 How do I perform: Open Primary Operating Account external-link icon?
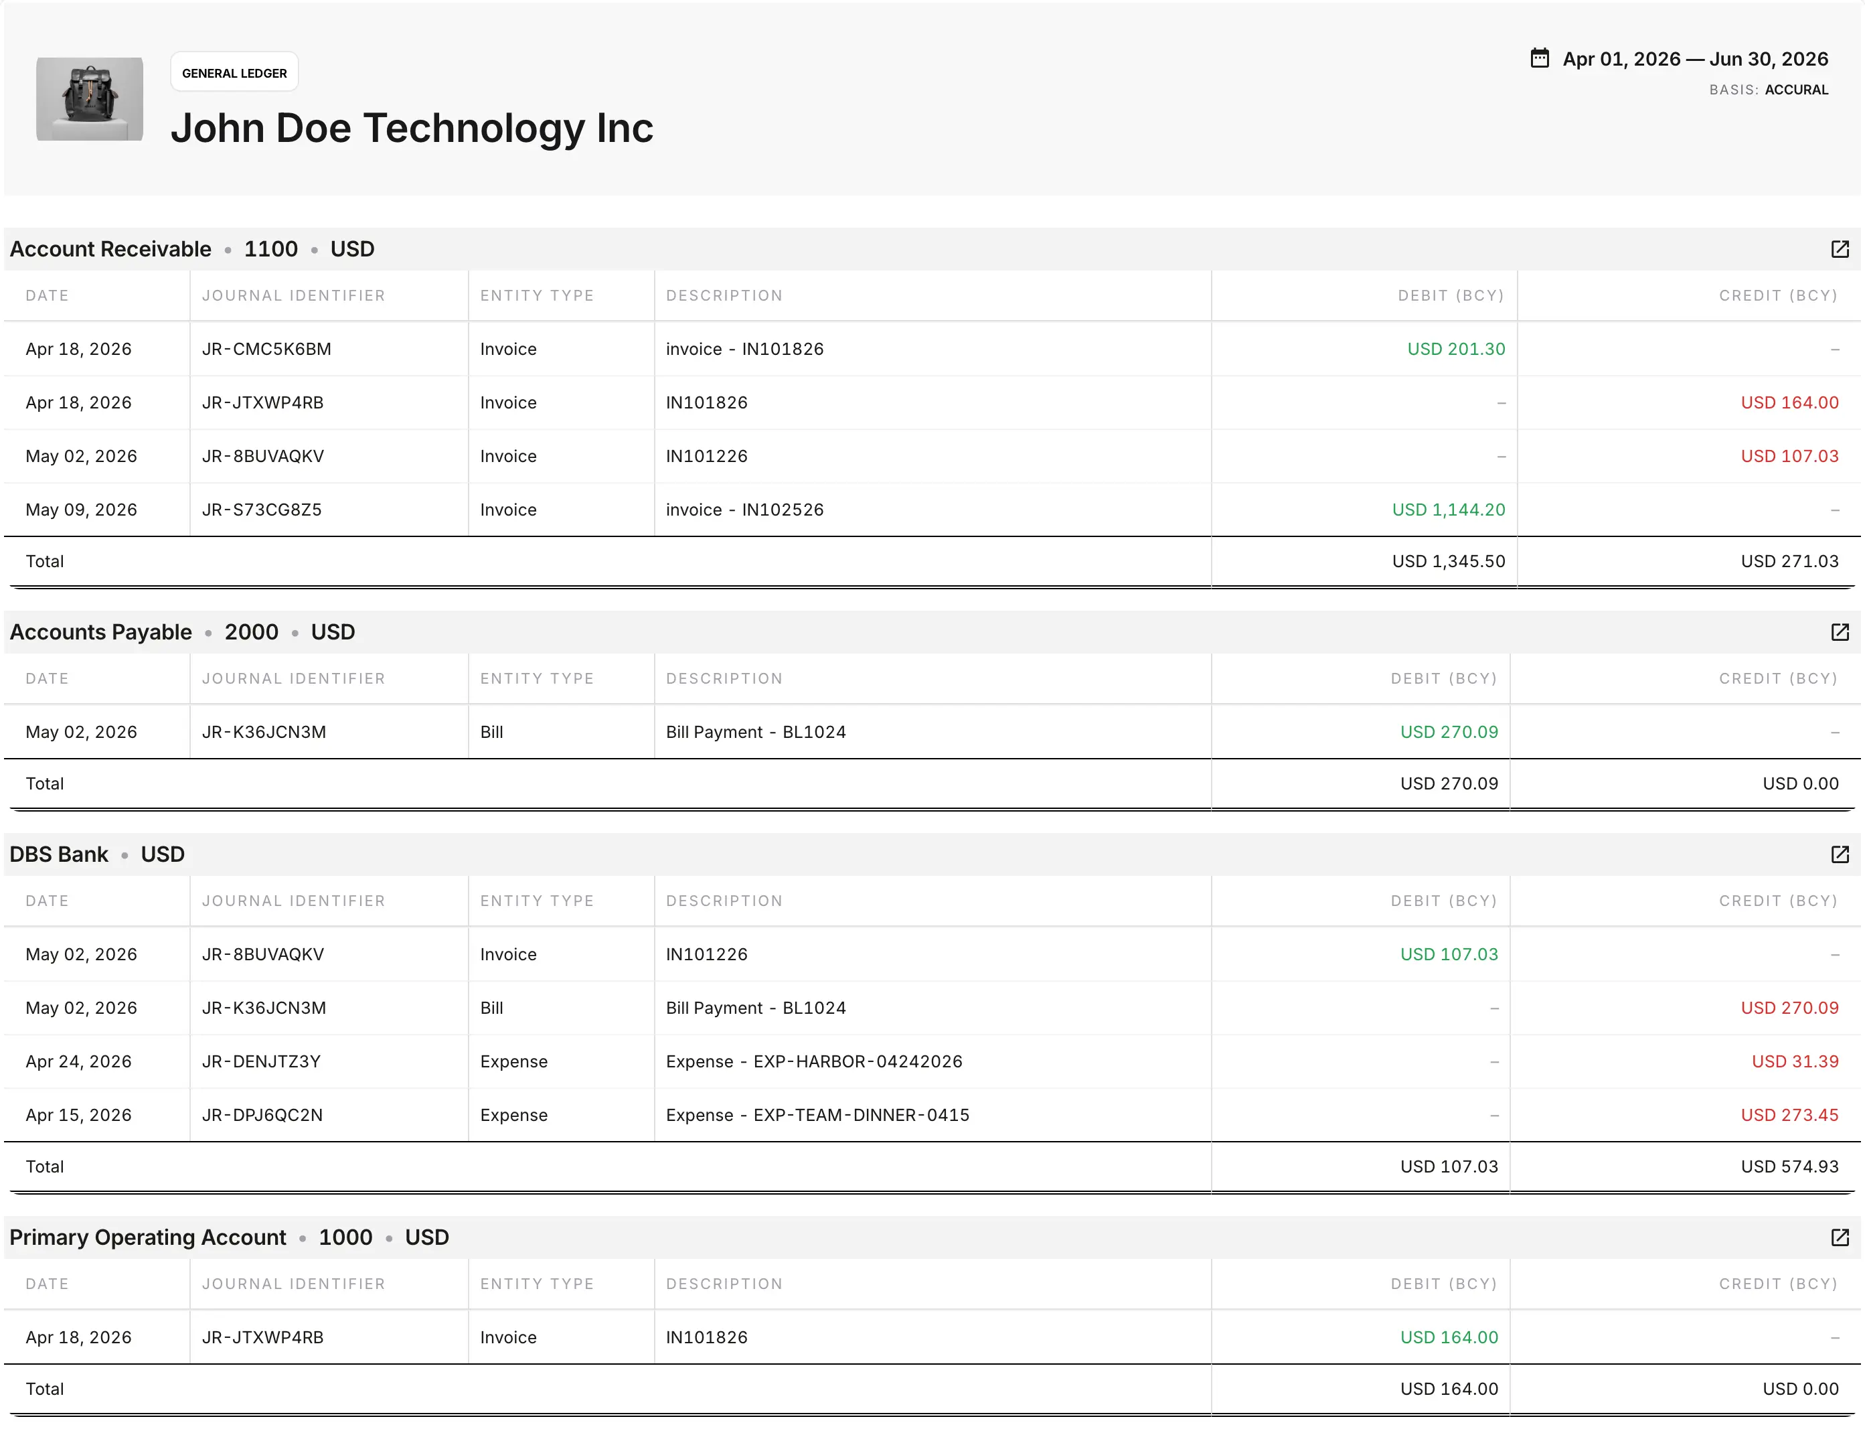point(1840,1237)
